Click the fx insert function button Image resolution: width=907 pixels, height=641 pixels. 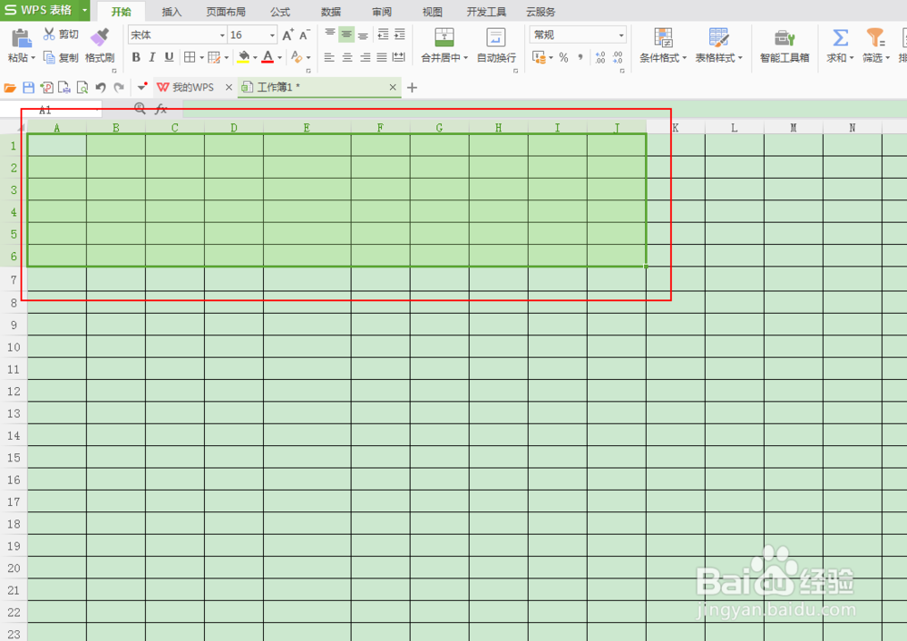point(161,109)
